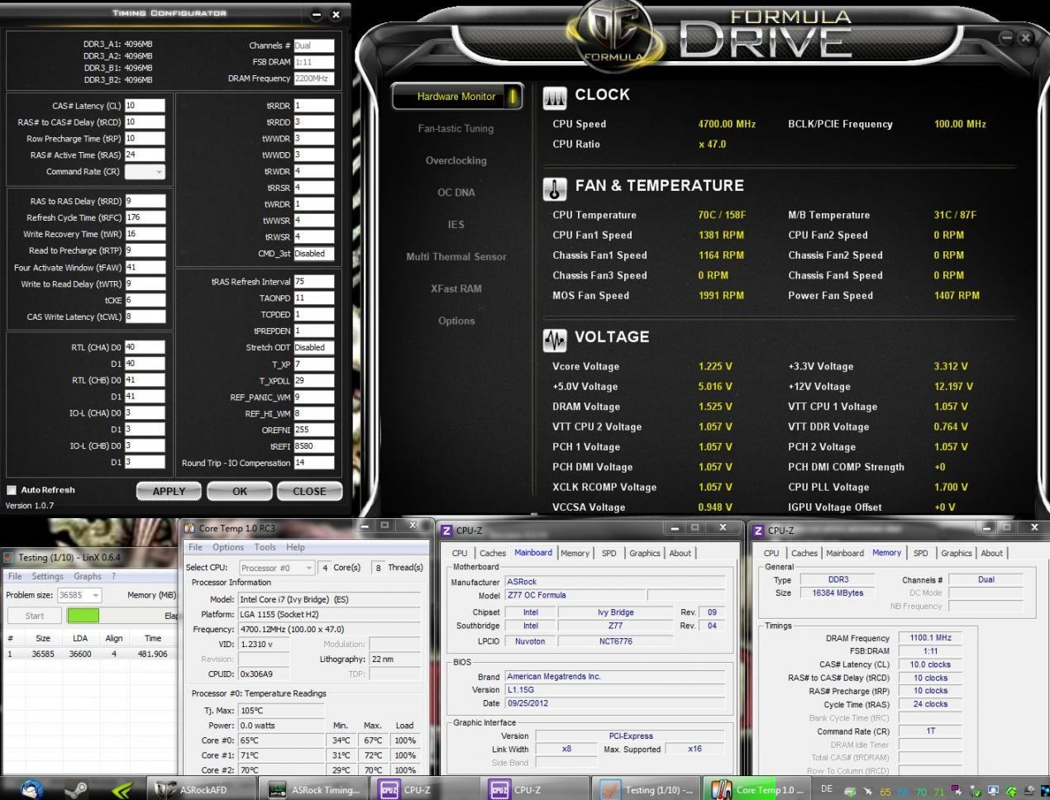
Task: Click the Z77 OC Formula model field
Action: point(575,595)
